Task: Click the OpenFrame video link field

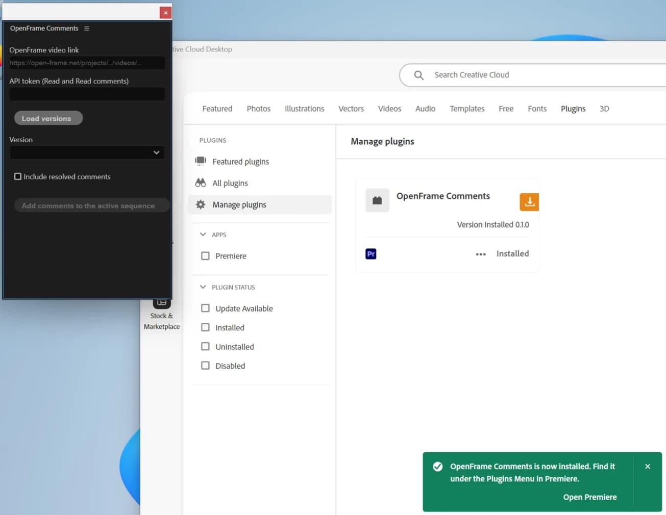Action: coord(87,63)
